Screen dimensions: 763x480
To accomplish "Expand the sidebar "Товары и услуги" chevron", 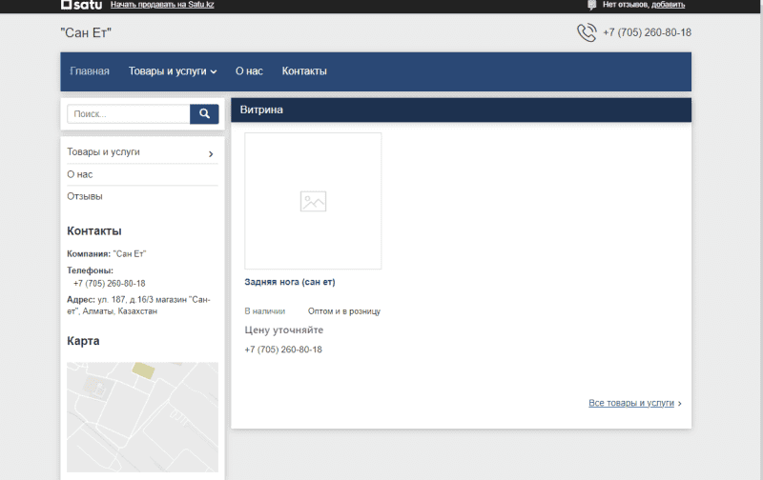I will (x=211, y=154).
